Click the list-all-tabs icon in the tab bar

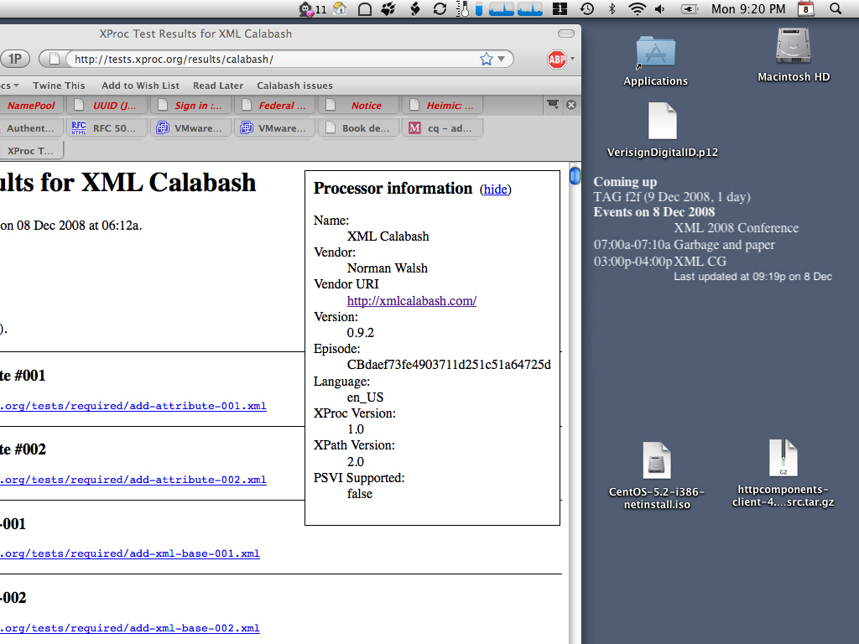pos(553,104)
